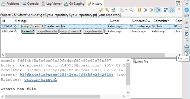Viewport: 190px width, 99px height.
Task: Click green progress bar sidebar icon
Action: click(x=187, y=16)
